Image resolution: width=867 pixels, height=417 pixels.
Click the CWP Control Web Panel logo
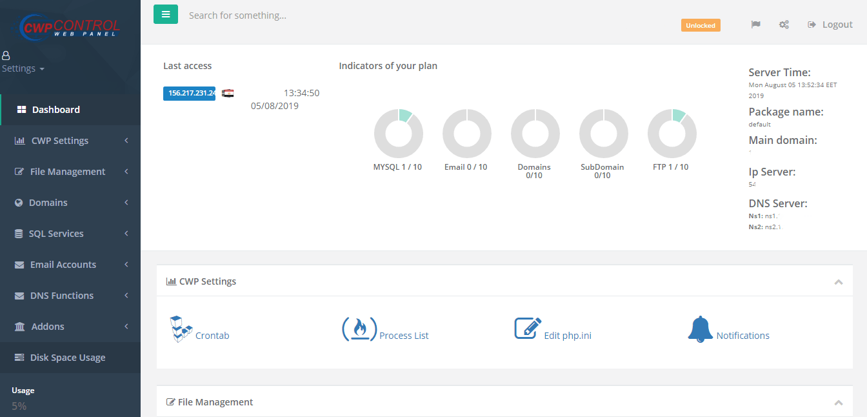pyautogui.click(x=70, y=26)
